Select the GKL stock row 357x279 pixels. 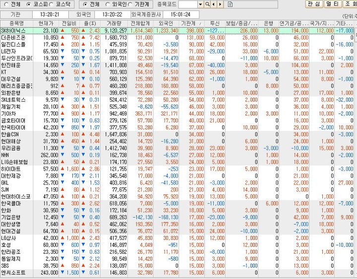click(177, 183)
